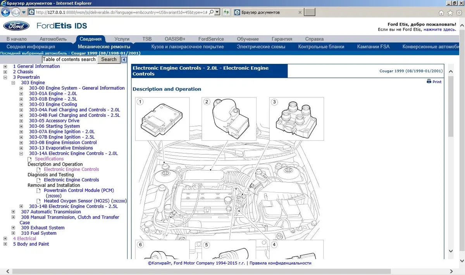Open Powertrain Control Module (PCM) link
465x275 pixels.
click(x=79, y=190)
